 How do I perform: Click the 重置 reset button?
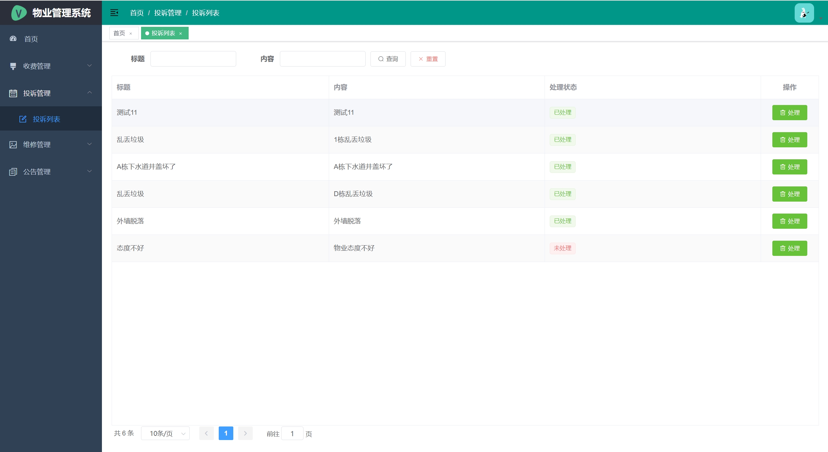(428, 59)
